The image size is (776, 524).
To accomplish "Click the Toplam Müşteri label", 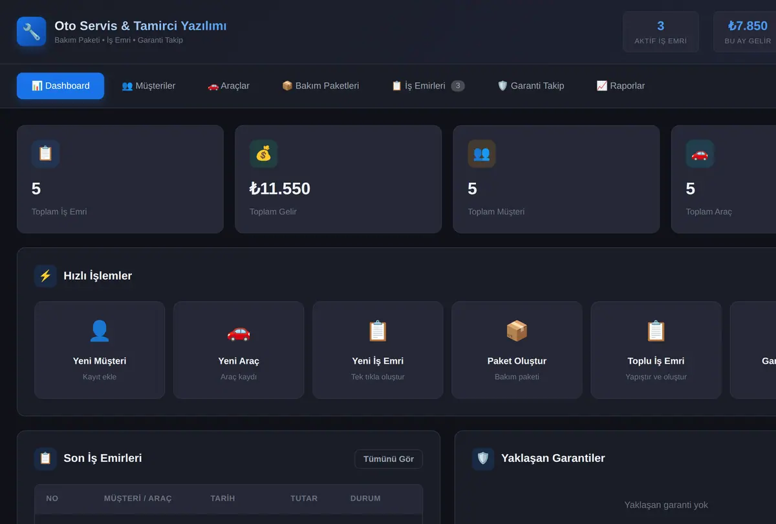I will click(496, 212).
